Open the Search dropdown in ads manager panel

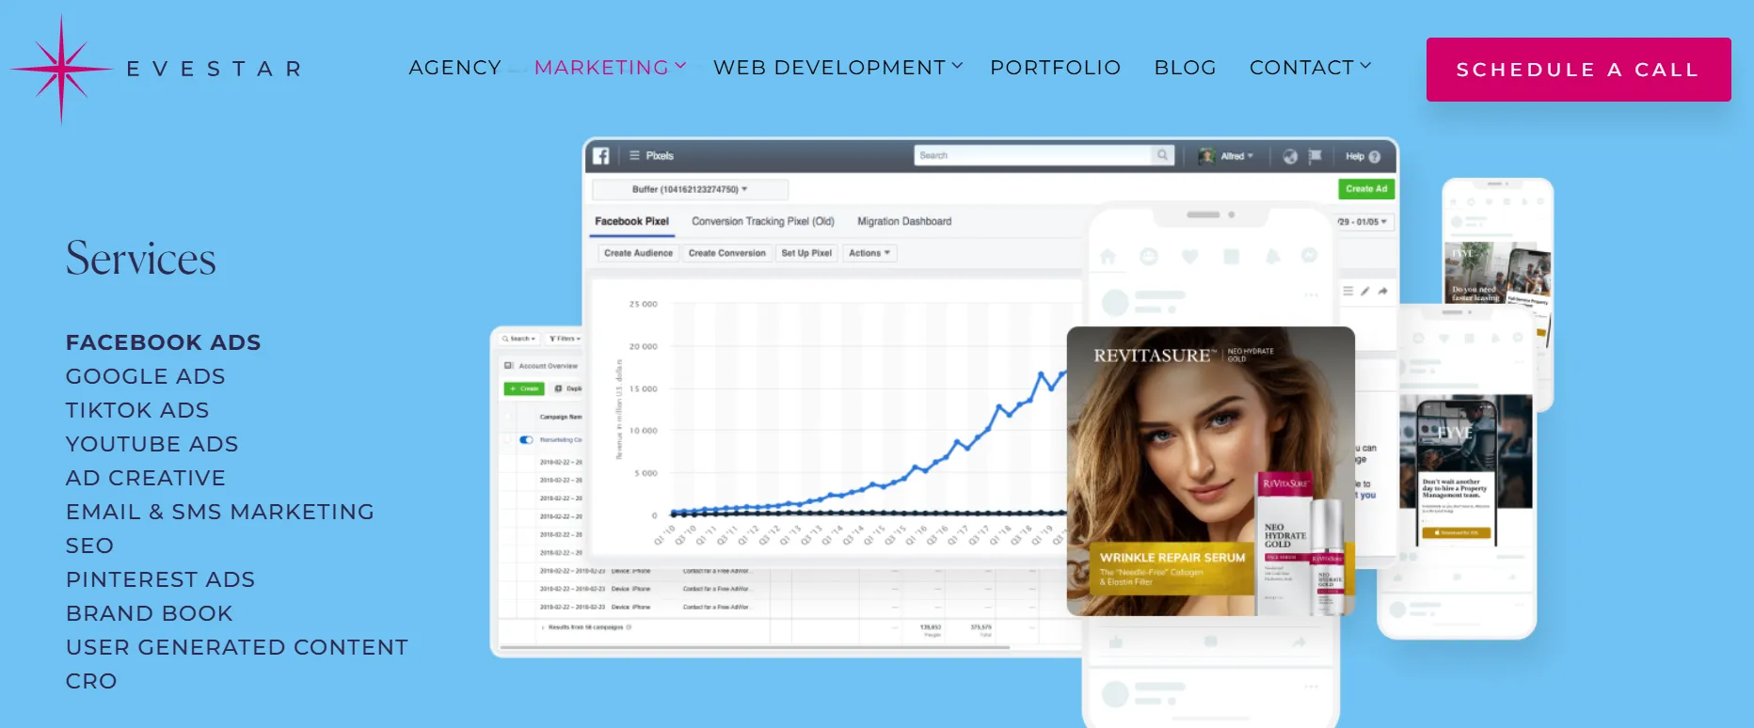coord(519,339)
